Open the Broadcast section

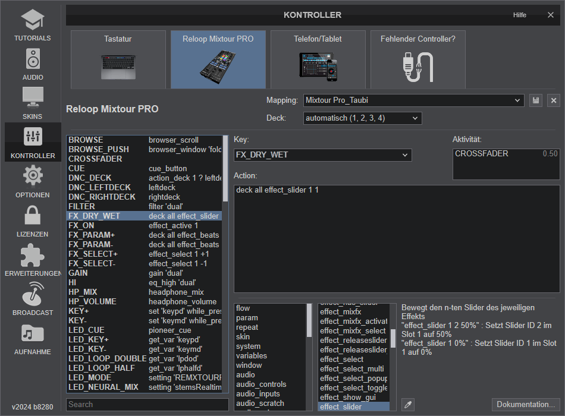pyautogui.click(x=33, y=300)
